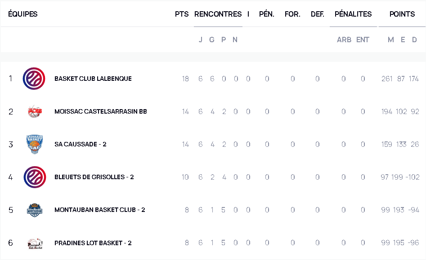Select MONTAUBAN BASKET CLUB - 2 name
Image resolution: width=426 pixels, height=260 pixels.
pyautogui.click(x=100, y=210)
